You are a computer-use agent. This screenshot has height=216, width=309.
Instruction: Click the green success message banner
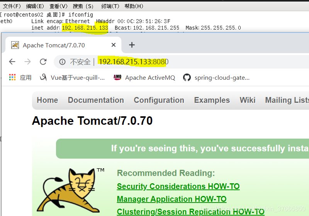pyautogui.click(x=182, y=149)
